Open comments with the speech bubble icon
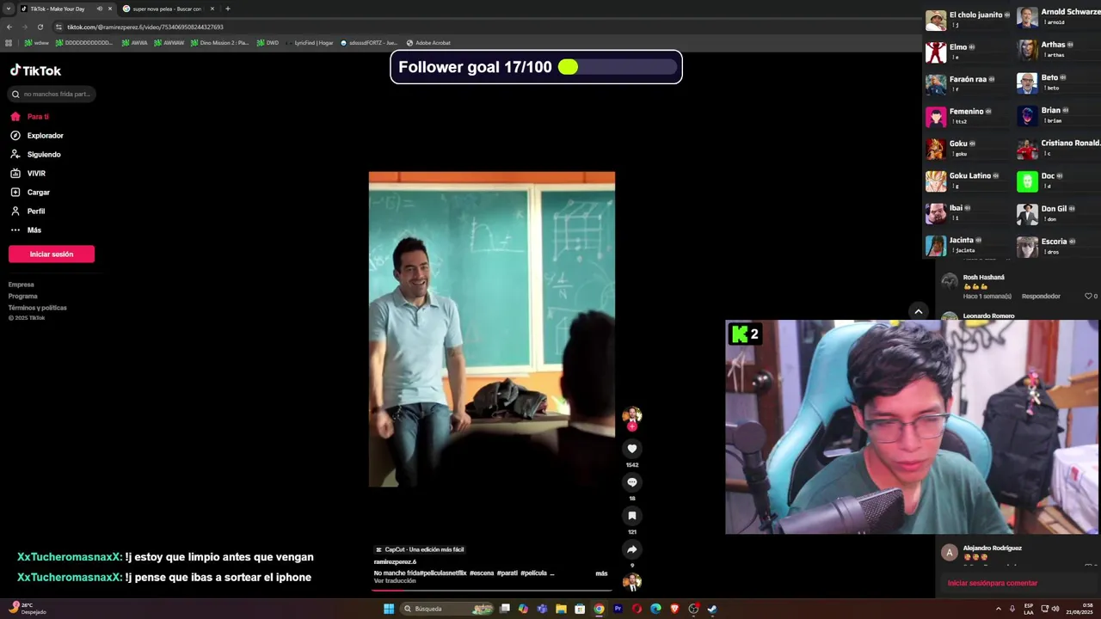The height and width of the screenshot is (619, 1101). pos(631,482)
